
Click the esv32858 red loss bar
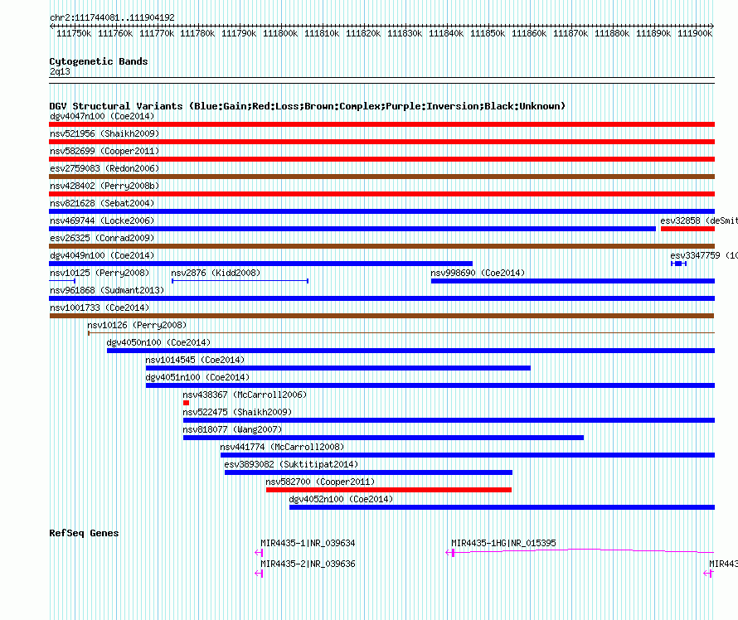click(687, 229)
